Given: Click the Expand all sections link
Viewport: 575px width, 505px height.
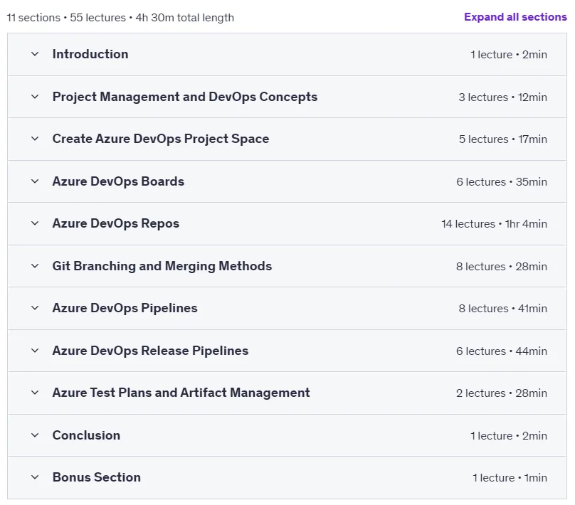Looking at the screenshot, I should click(515, 17).
